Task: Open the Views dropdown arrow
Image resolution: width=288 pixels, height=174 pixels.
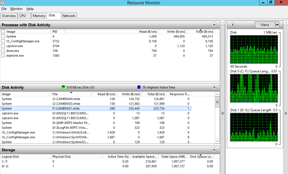Action: [277, 25]
